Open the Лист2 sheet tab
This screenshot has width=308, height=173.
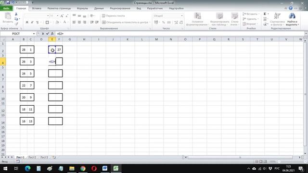point(32,157)
